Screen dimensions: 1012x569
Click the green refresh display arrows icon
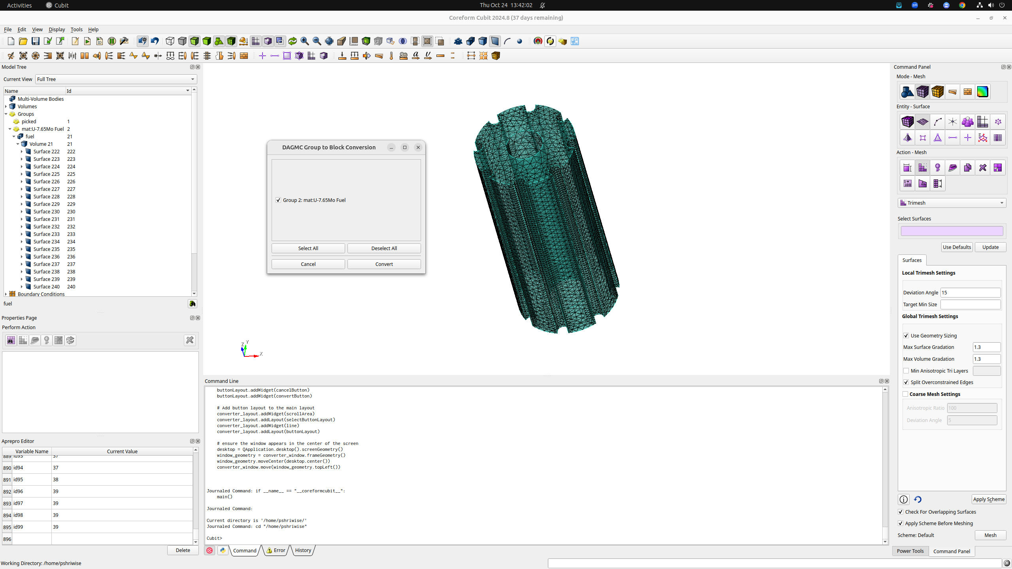point(293,41)
